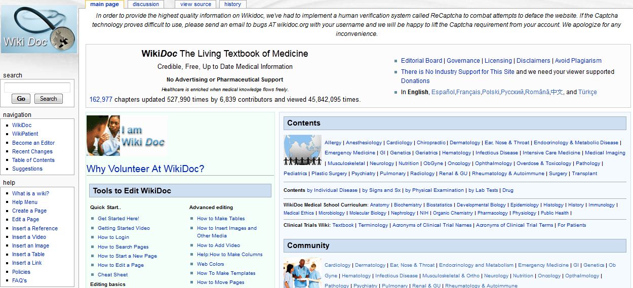This screenshot has height=288, width=633.
Task: Open 'How to Make Tables' link
Action: pos(221,219)
